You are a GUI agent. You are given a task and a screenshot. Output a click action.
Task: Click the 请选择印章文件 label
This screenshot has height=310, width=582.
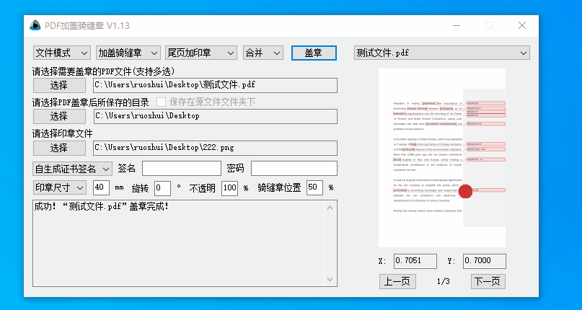tap(62, 133)
